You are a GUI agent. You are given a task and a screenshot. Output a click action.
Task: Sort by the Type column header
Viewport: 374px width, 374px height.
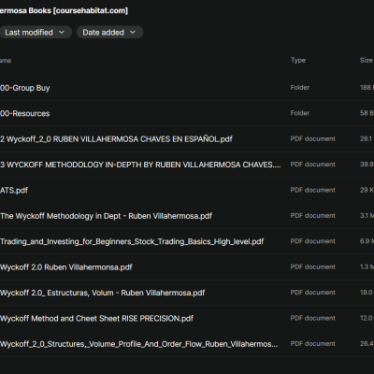pos(298,60)
